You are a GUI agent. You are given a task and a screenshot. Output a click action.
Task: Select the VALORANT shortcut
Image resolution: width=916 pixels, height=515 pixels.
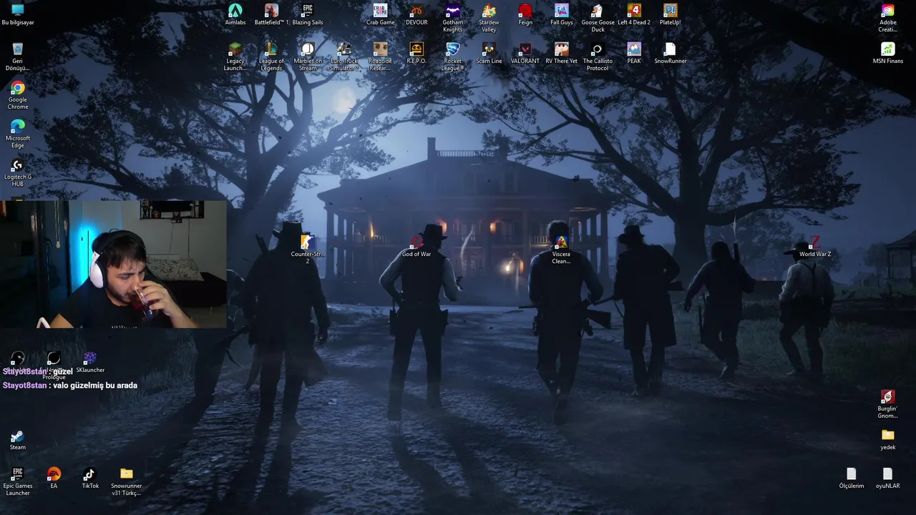pos(525,53)
